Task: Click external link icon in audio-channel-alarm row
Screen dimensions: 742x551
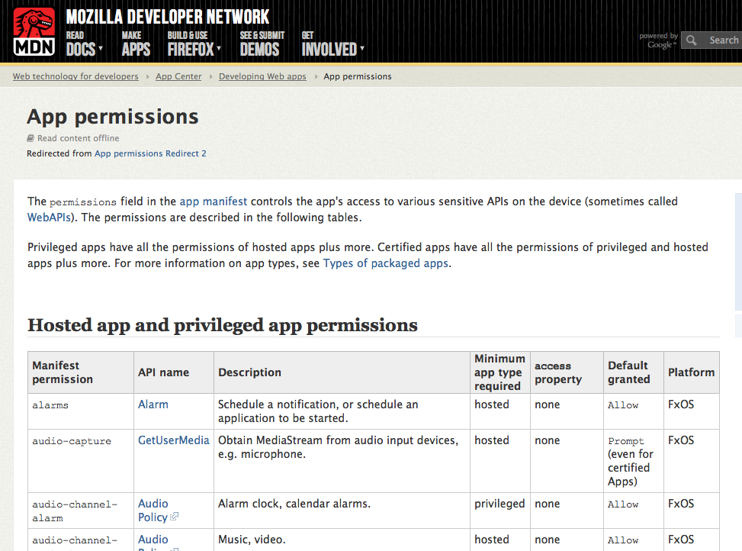Action: click(x=174, y=517)
